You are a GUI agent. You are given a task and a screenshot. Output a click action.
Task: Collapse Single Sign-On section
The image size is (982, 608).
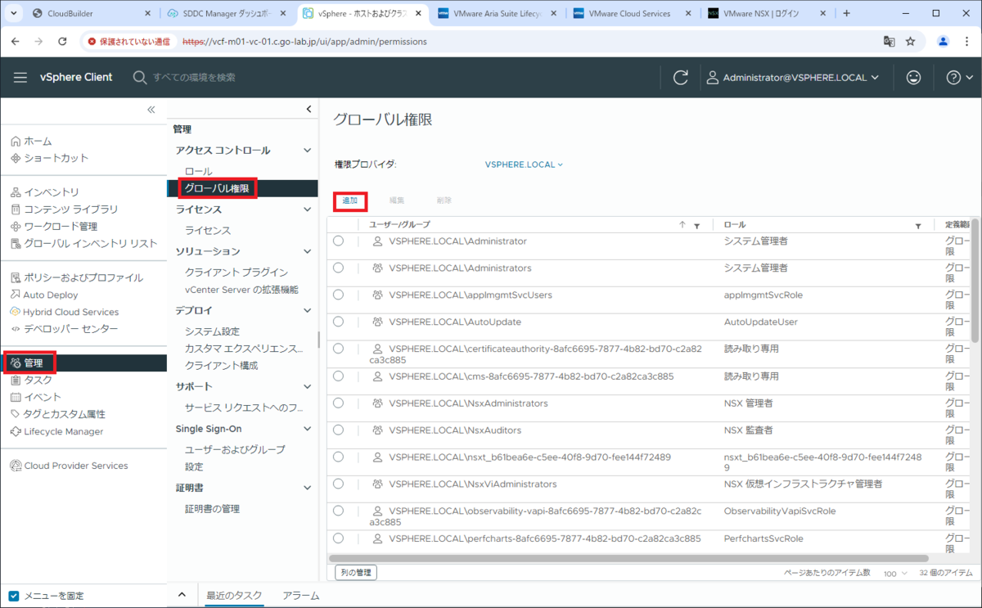click(308, 429)
